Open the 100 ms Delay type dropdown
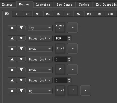Image resolution: width=117 pixels, height=103 pixels. click(x=40, y=38)
